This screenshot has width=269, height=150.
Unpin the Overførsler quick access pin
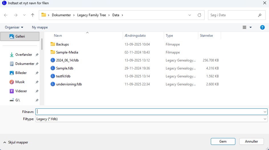click(x=37, y=55)
